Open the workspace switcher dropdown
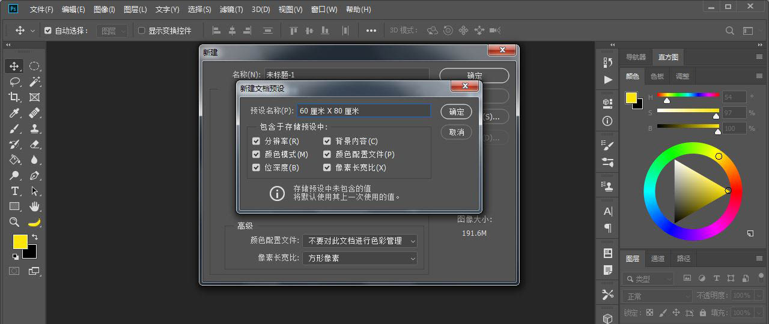The width and height of the screenshot is (769, 324). click(x=748, y=31)
